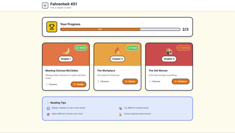This screenshot has width=235, height=133.
Task: Click the Done! badge on Chapter 1
Action: [81, 48]
